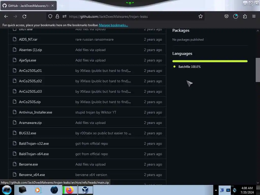Image resolution: width=260 pixels, height=195 pixels.
Task: Click the file icon beside BUG32.exe
Action: coord(14,133)
